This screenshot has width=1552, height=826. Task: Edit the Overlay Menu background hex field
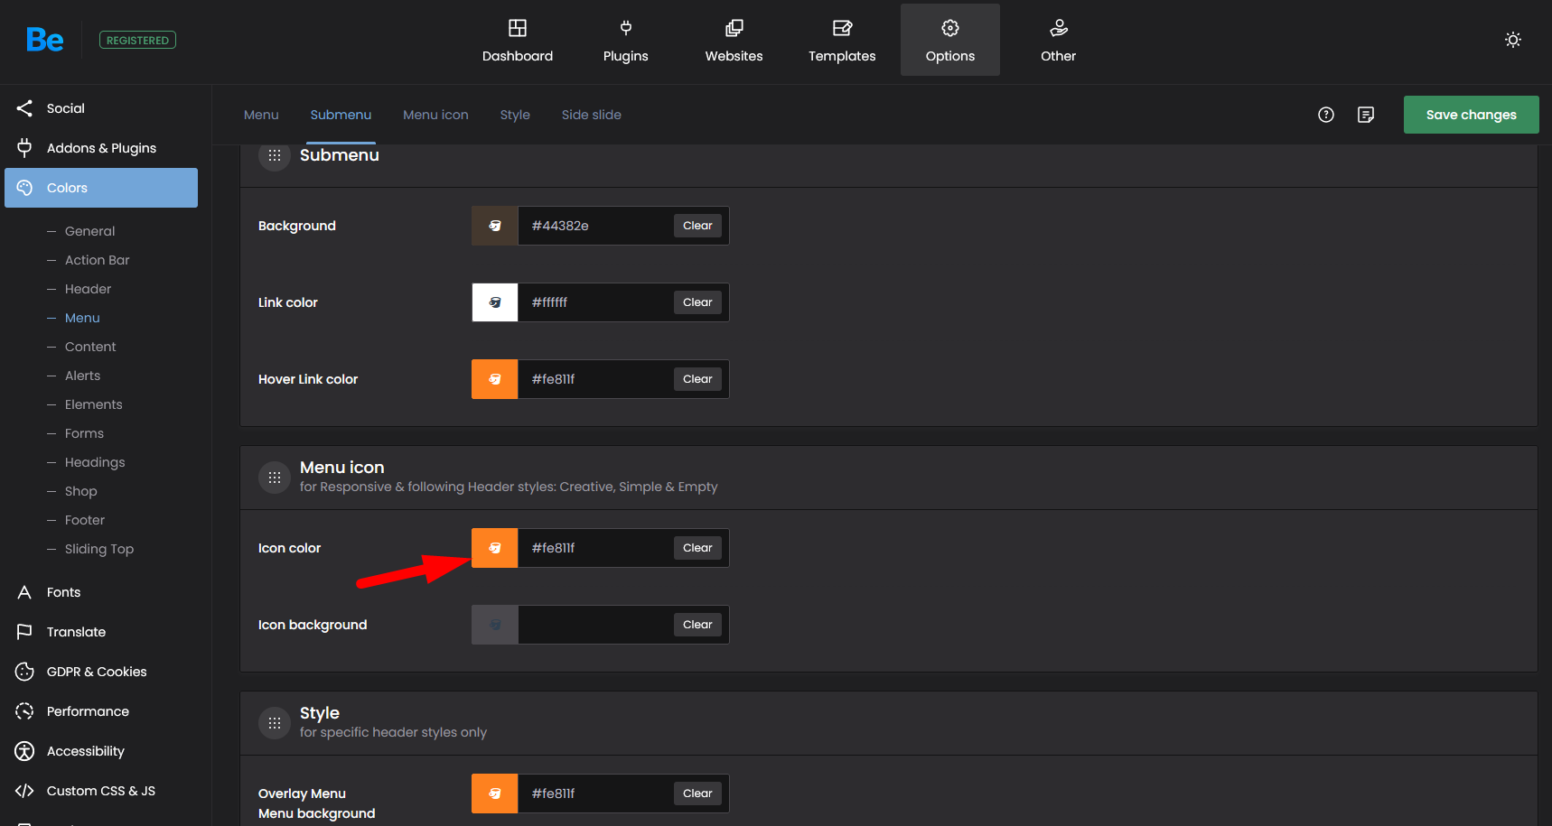tap(594, 794)
